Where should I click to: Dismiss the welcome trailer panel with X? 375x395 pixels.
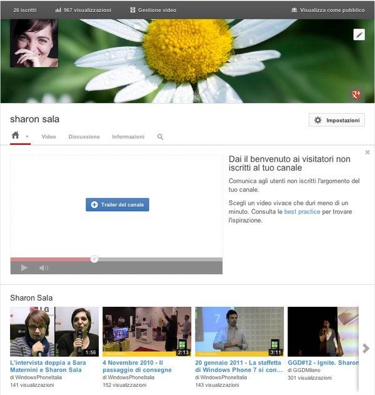(367, 152)
